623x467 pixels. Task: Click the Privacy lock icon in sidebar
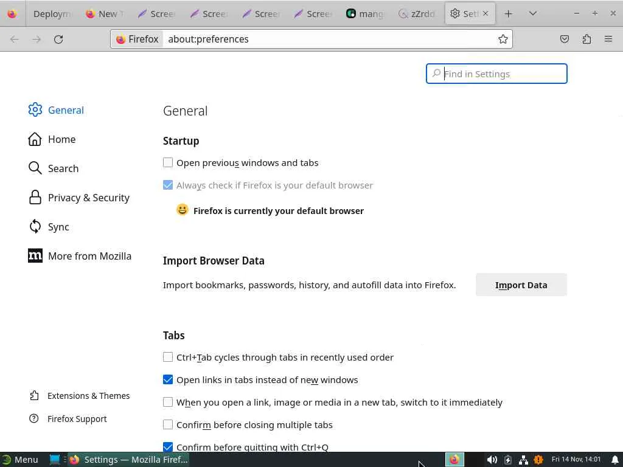tap(35, 198)
